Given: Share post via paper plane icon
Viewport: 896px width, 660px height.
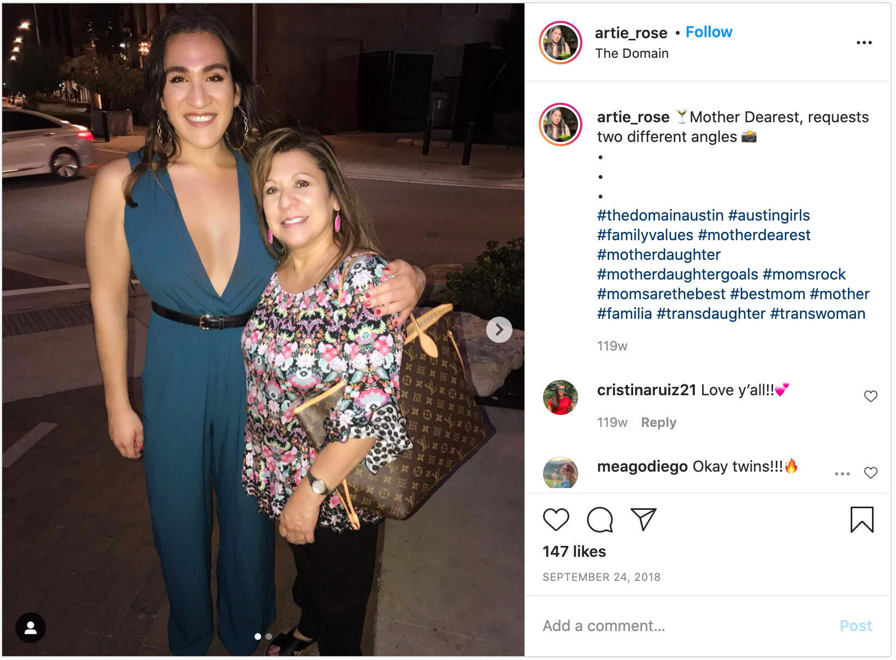Looking at the screenshot, I should pos(643,519).
